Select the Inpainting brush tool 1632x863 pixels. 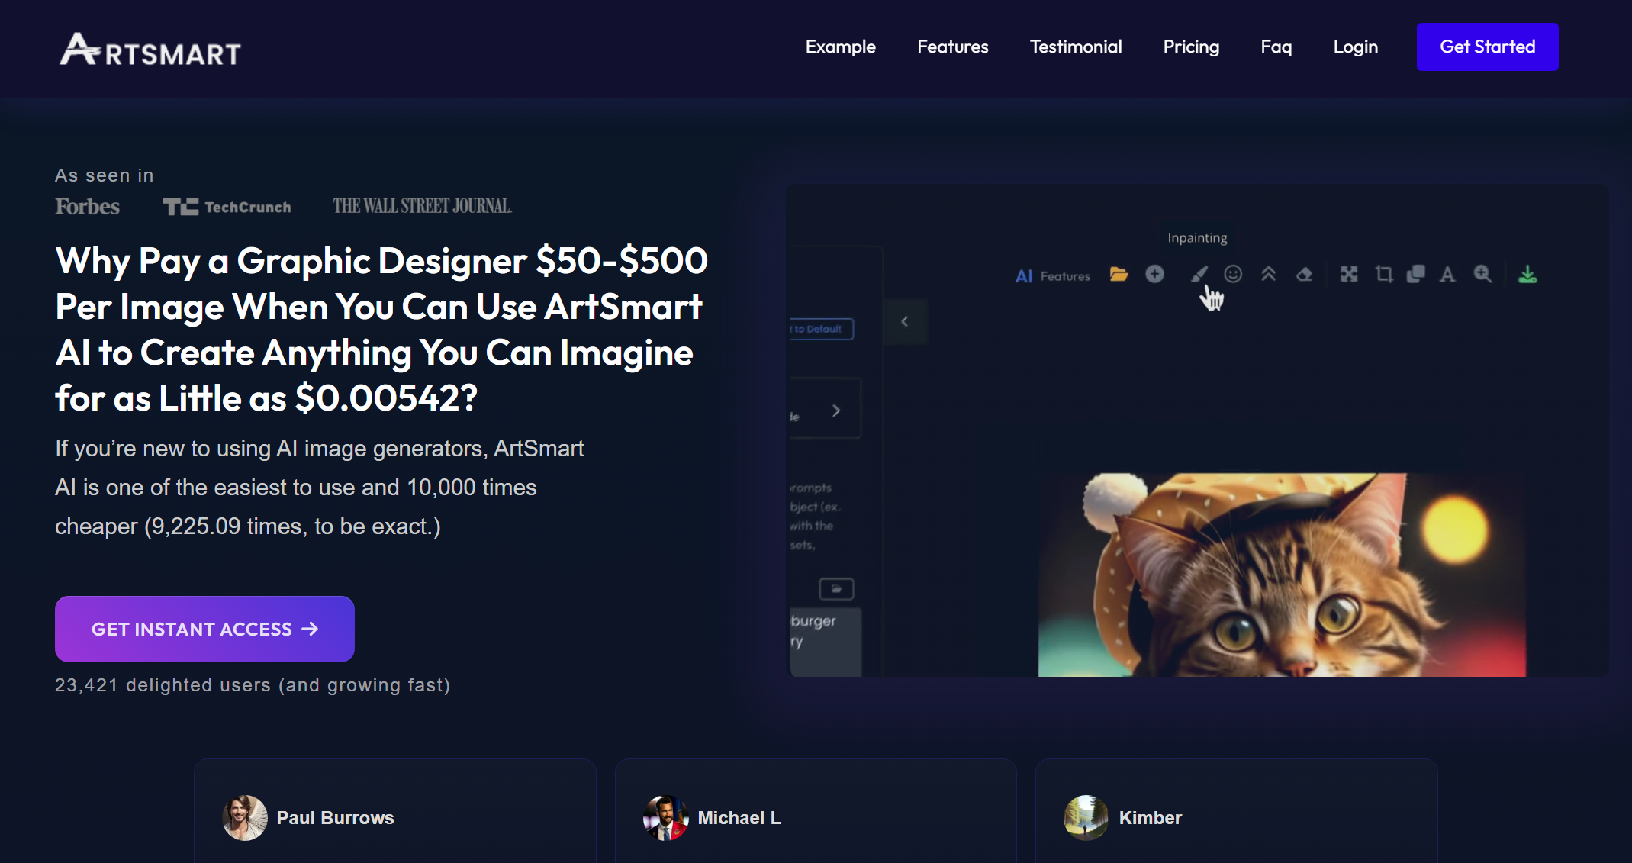click(x=1199, y=274)
